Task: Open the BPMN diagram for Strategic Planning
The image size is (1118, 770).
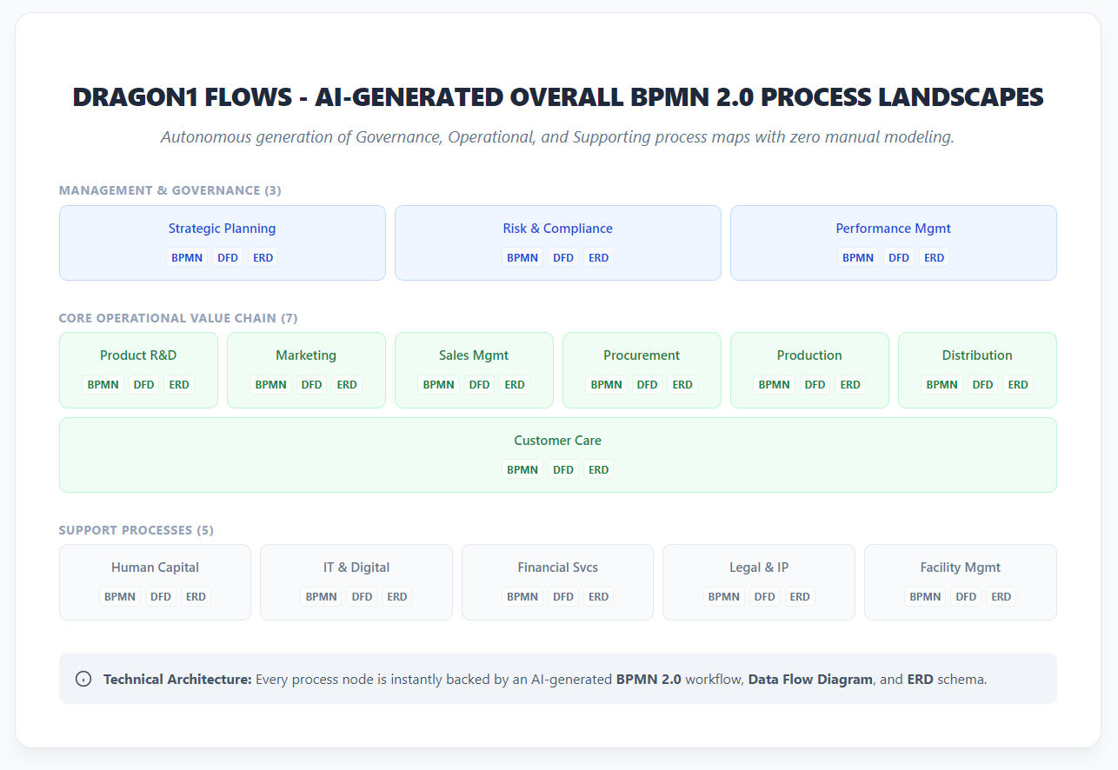Action: tap(187, 257)
